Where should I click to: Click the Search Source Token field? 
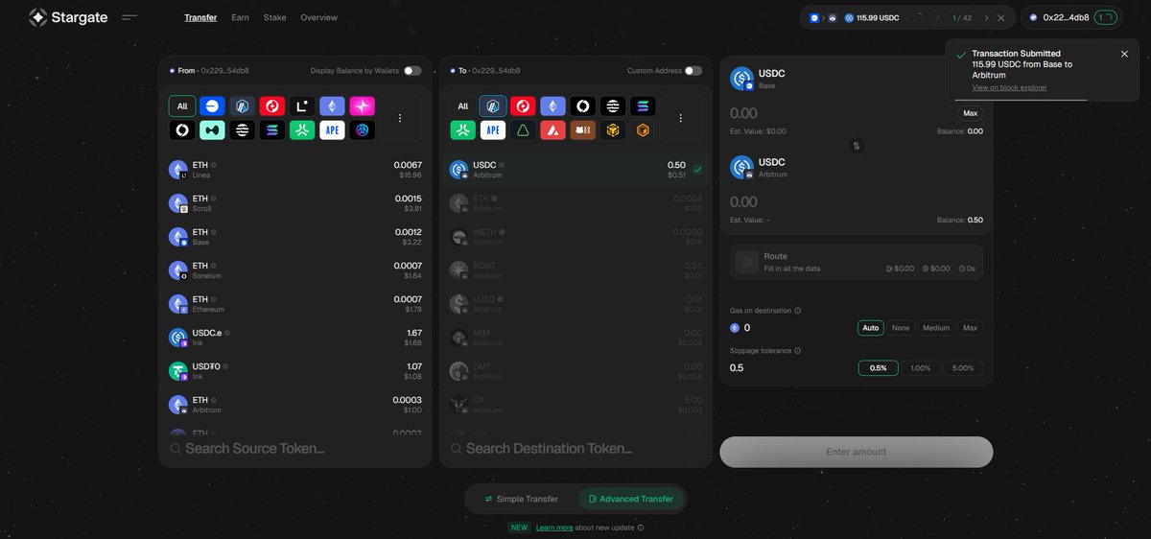294,448
